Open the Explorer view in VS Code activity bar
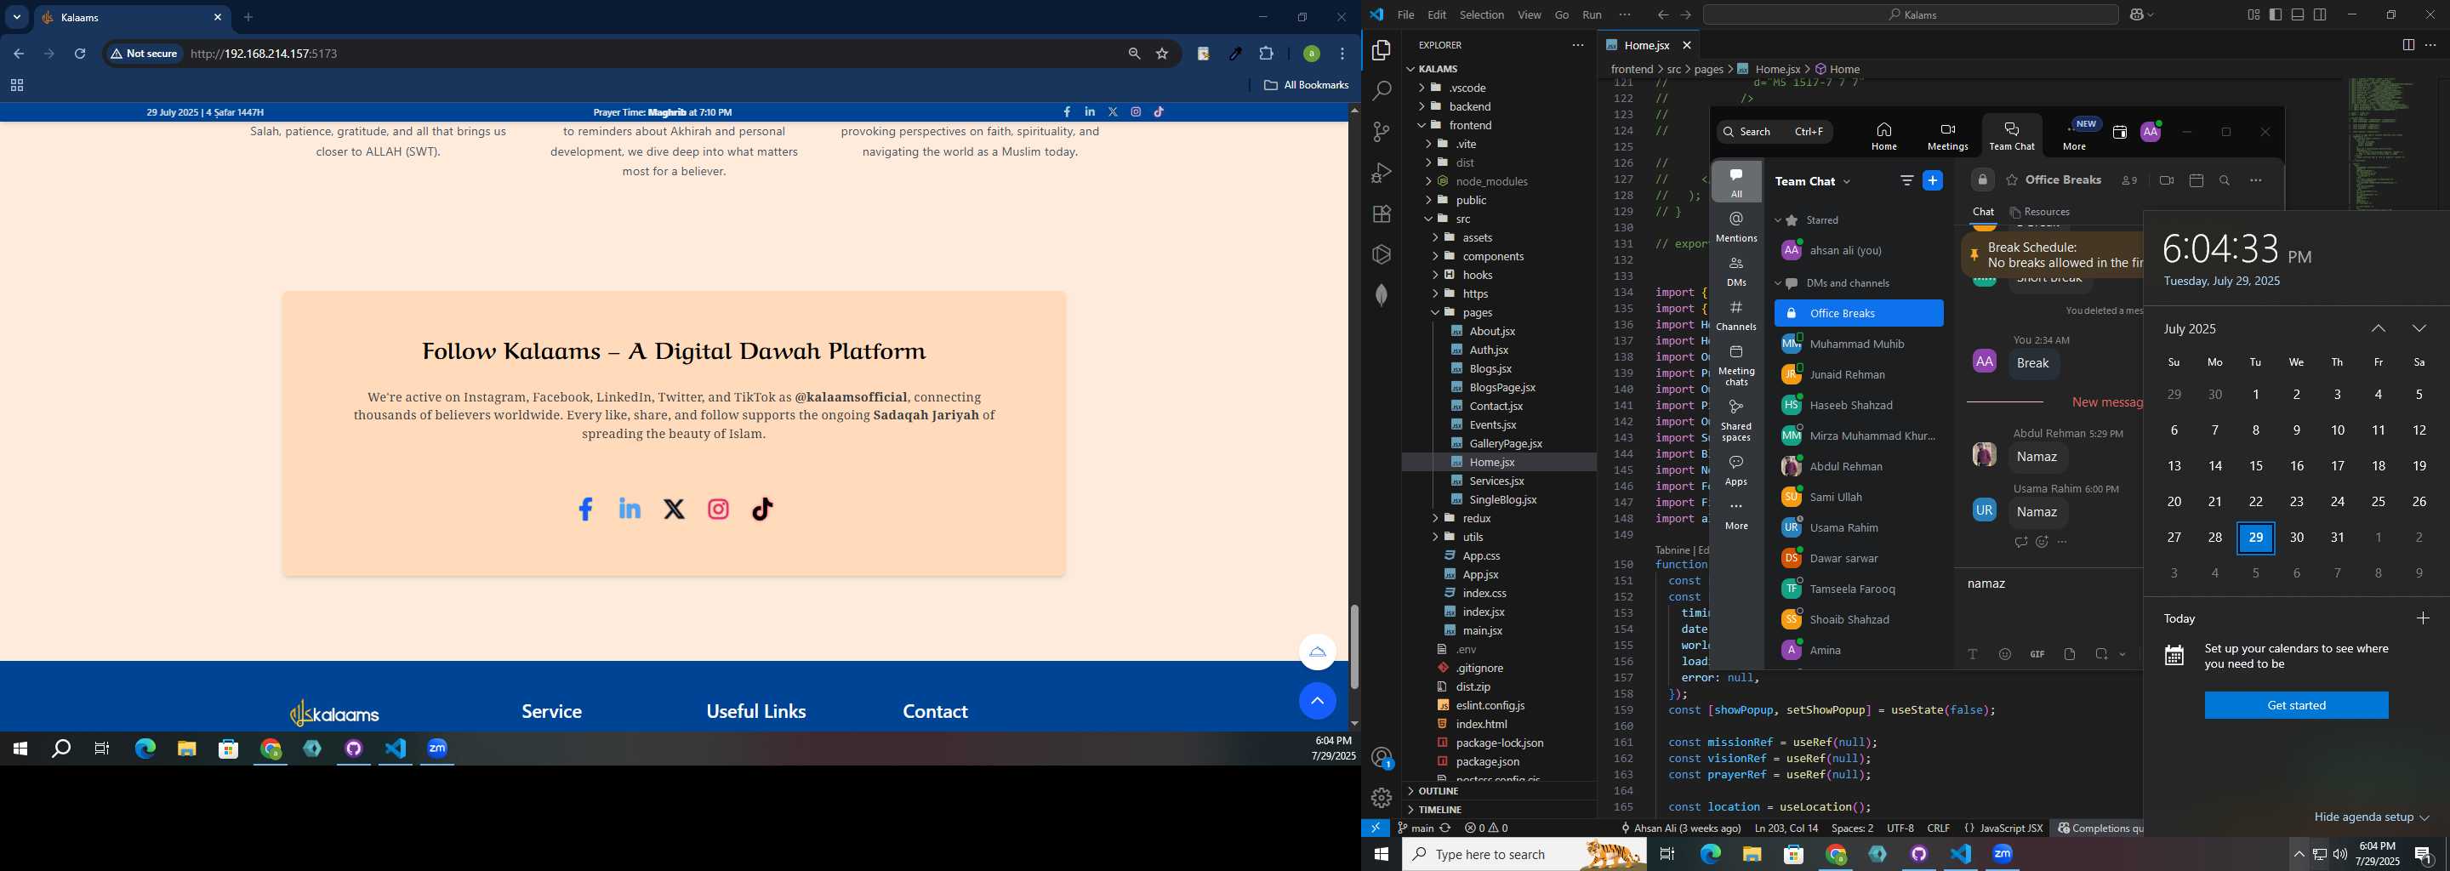 1381,49
